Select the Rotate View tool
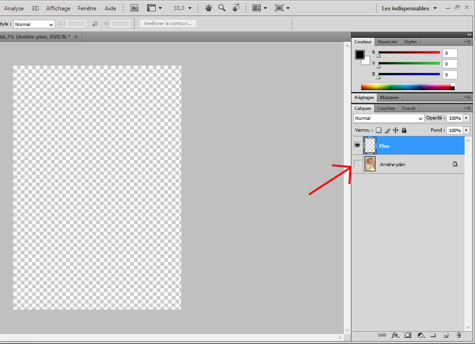This screenshot has height=344, width=475. click(236, 8)
